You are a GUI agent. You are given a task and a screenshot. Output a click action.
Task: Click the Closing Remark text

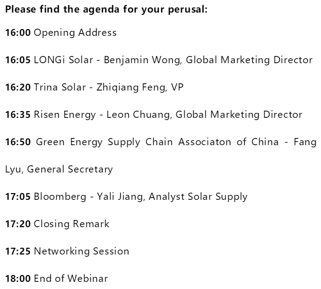(x=71, y=224)
